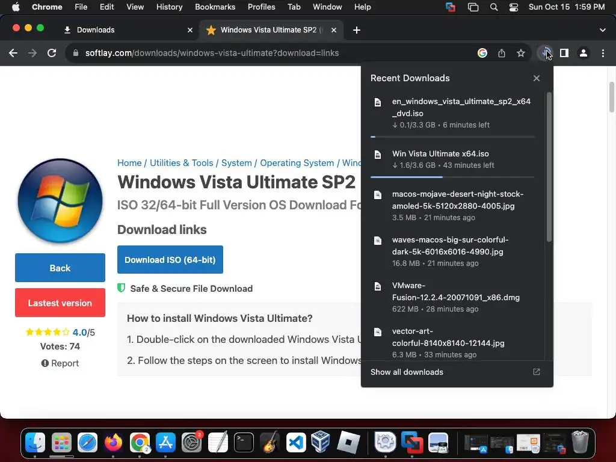Launch Visual Studio Code from the Dock
Viewport: 616px width, 462px height.
click(296, 442)
